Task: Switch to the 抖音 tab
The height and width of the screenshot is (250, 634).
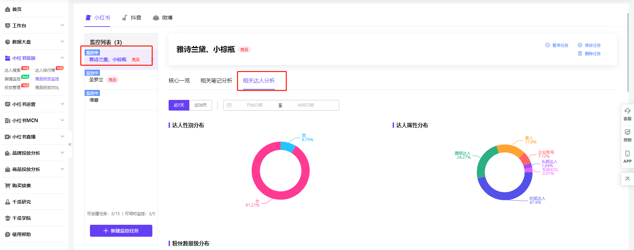Action: 132,18
